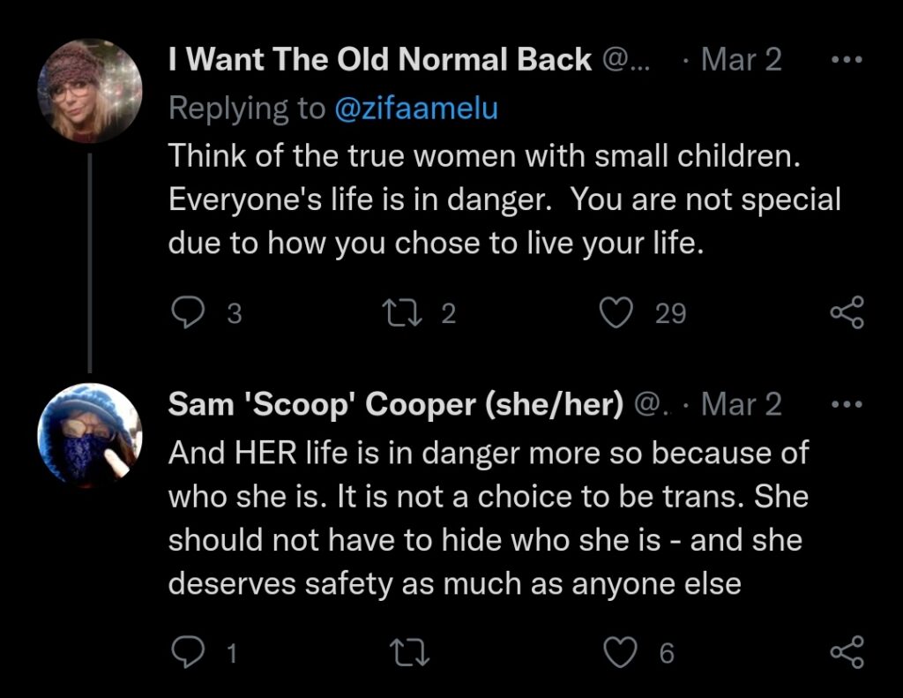Open I Want The Old Normal Back profile
This screenshot has height=698, width=903.
click(x=379, y=60)
